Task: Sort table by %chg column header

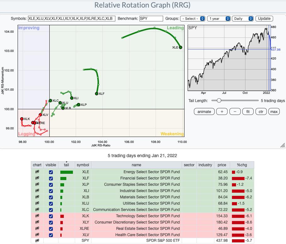Action: tap(242, 165)
